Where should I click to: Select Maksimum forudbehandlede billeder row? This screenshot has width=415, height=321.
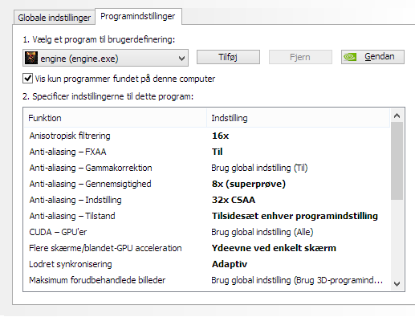click(x=207, y=280)
